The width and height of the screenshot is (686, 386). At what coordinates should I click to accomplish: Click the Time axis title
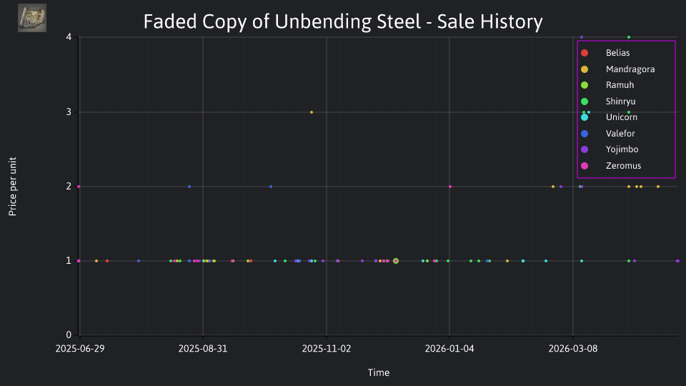[379, 372]
